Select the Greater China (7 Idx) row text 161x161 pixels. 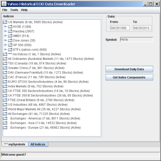(36, 68)
